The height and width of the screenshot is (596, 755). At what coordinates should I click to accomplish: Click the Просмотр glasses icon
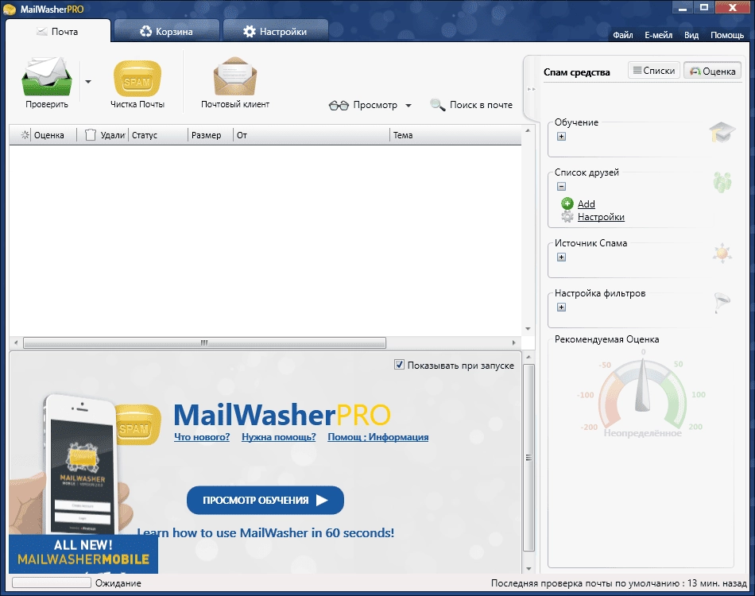(x=339, y=106)
